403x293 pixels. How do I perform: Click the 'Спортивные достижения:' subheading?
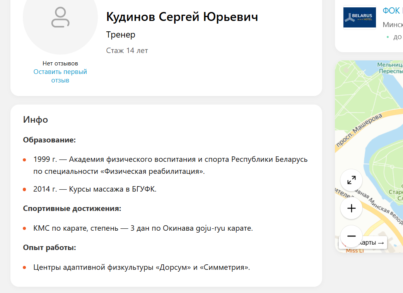point(72,208)
